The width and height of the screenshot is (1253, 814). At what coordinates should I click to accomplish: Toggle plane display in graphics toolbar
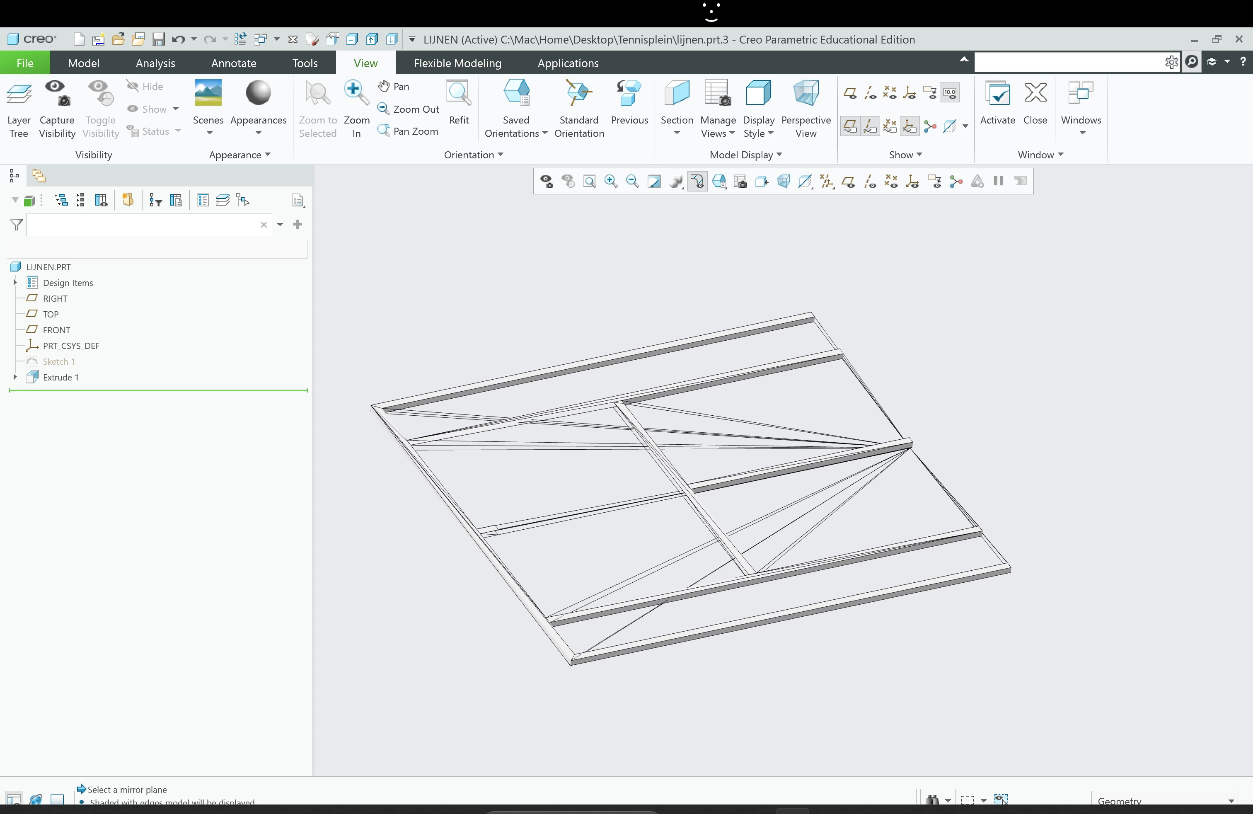848,182
